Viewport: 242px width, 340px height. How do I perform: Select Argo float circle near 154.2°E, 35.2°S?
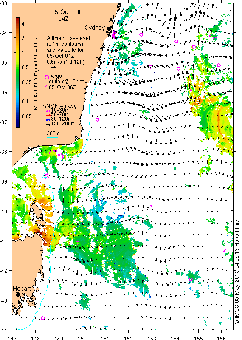[x=178, y=69]
